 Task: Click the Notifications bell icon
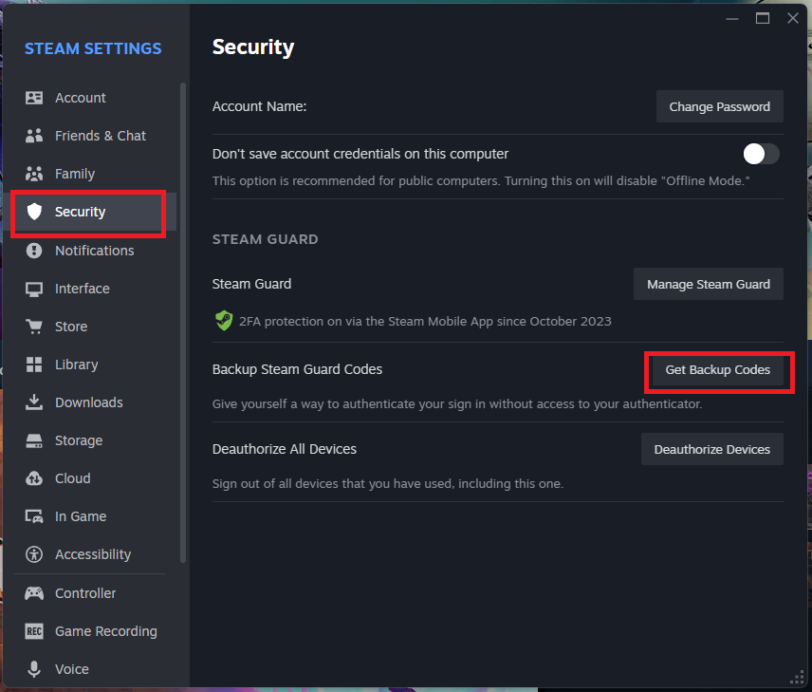pos(34,251)
